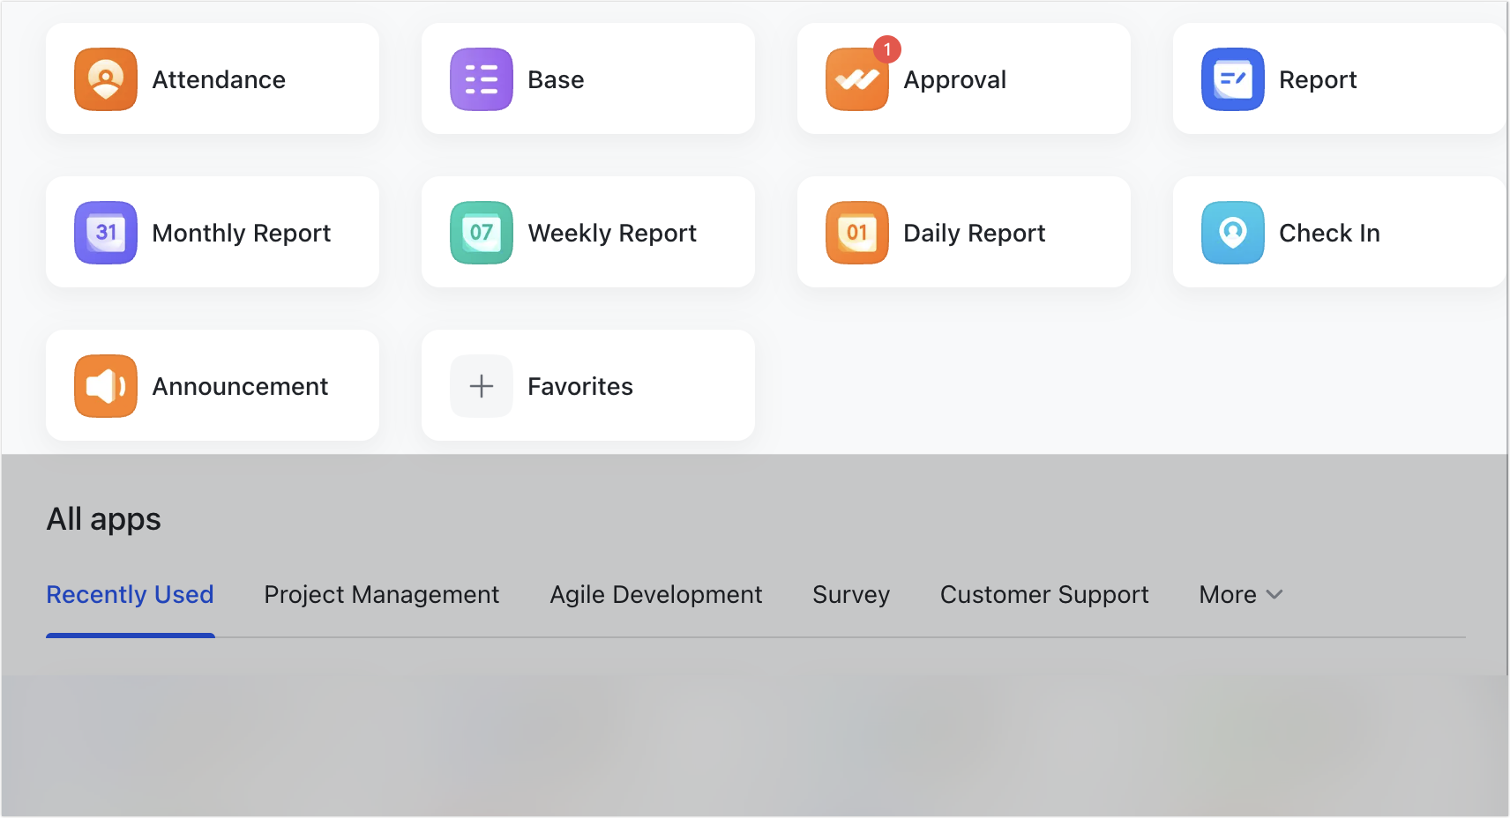This screenshot has height=818, width=1510.
Task: Switch to the Project Management tab
Action: click(381, 594)
